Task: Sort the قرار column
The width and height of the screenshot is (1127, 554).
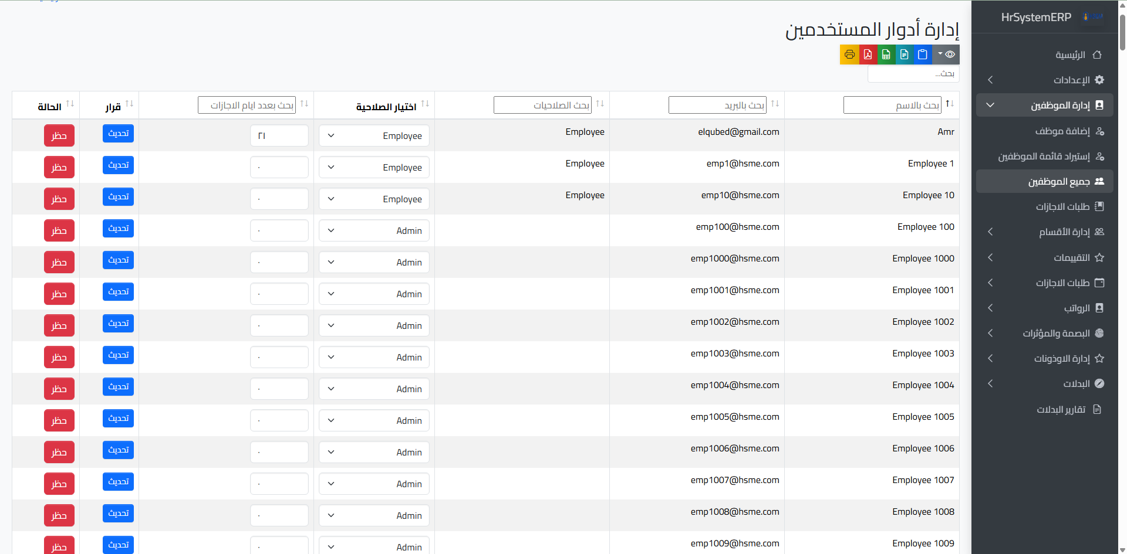Action: (129, 104)
